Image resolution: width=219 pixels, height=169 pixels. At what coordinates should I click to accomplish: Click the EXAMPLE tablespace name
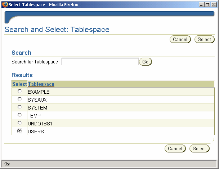coord(39,92)
